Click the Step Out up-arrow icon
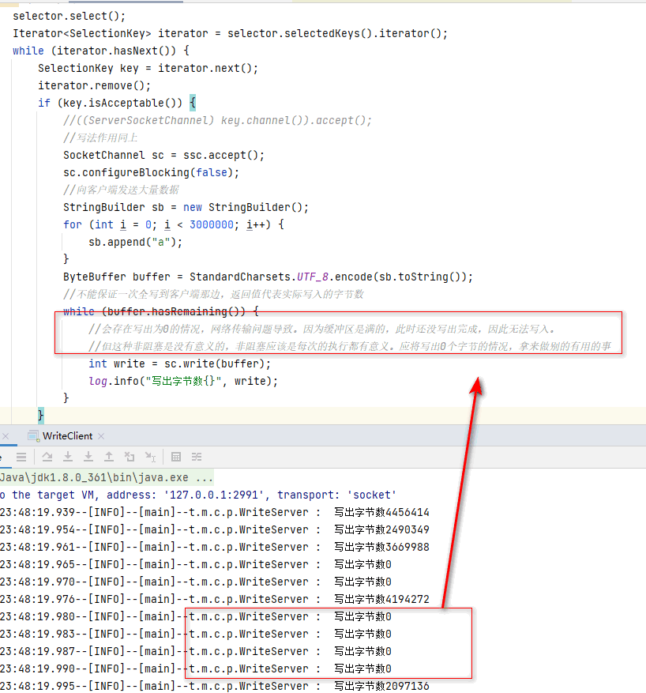This screenshot has height=693, width=646. [109, 457]
